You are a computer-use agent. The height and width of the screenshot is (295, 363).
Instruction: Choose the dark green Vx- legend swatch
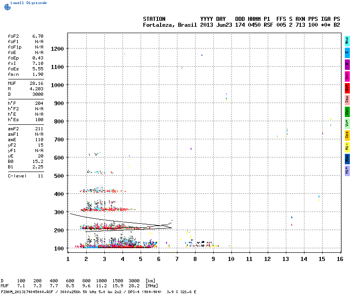[347, 112]
